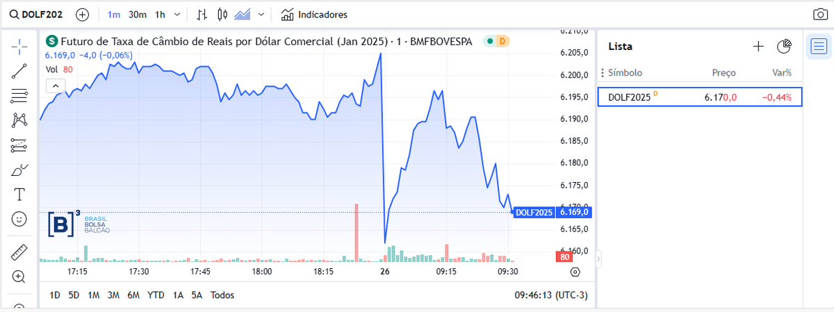Collapse the legend with chevron button

(55, 85)
